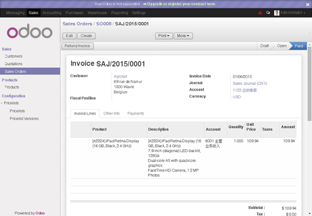
Task: Open the Sales top menu
Action: click(33, 13)
